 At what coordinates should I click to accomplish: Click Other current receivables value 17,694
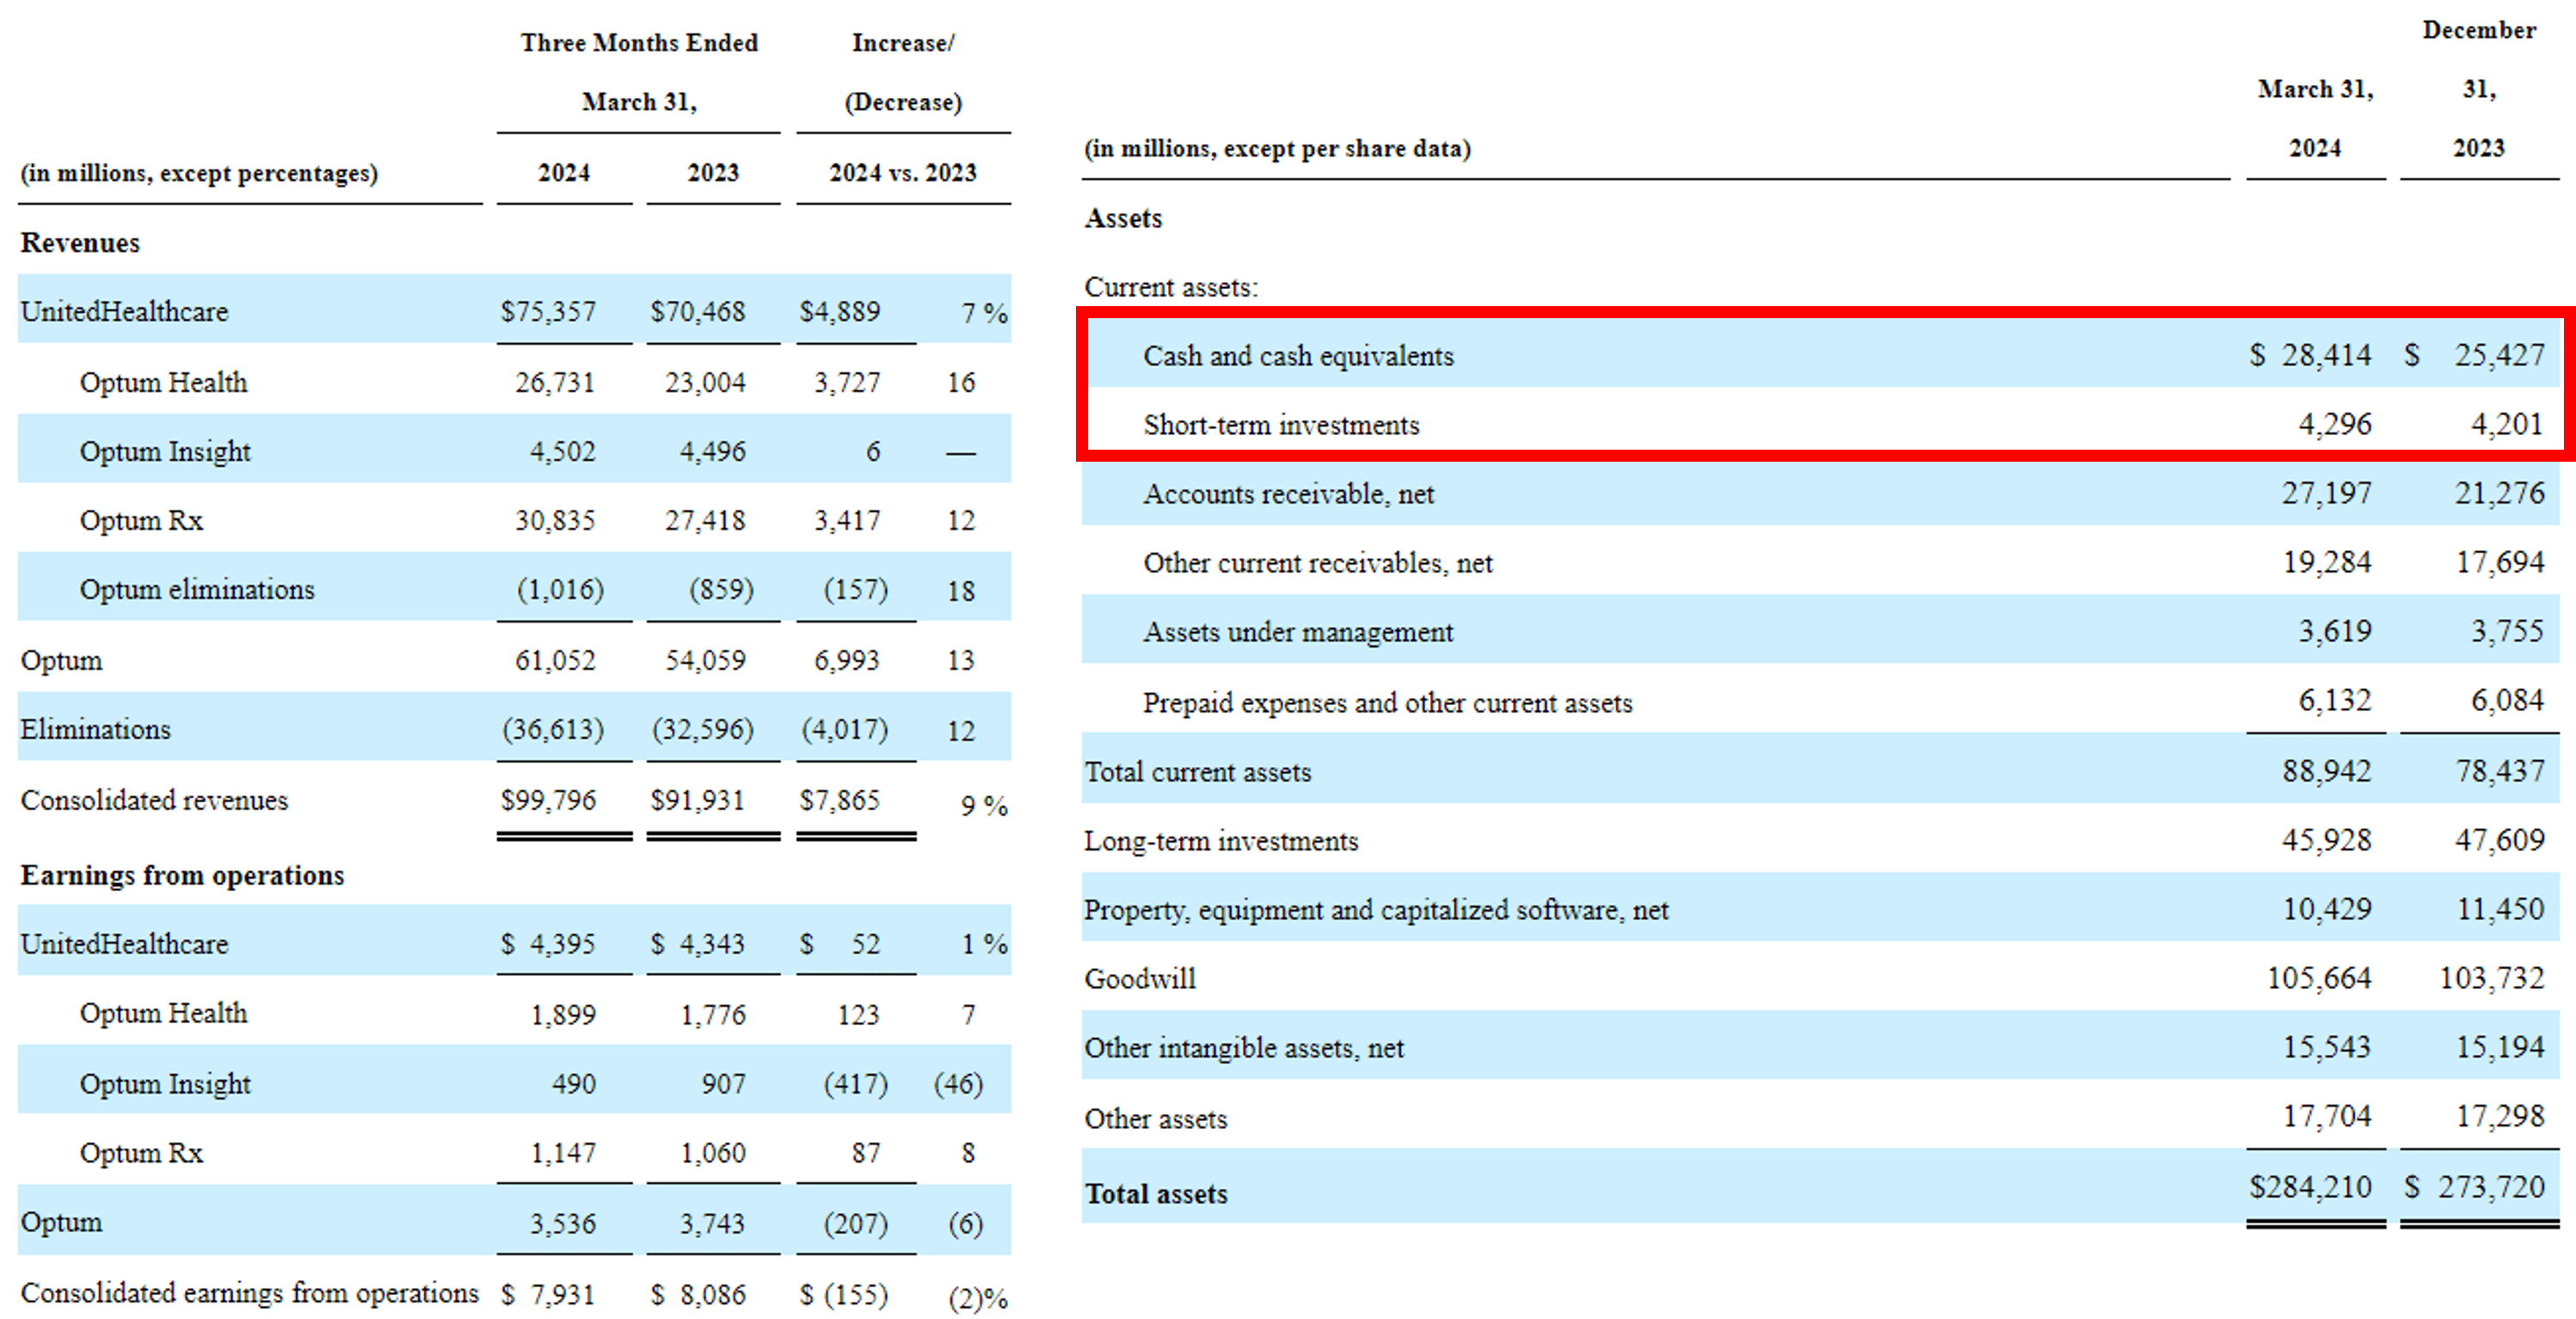2500,562
